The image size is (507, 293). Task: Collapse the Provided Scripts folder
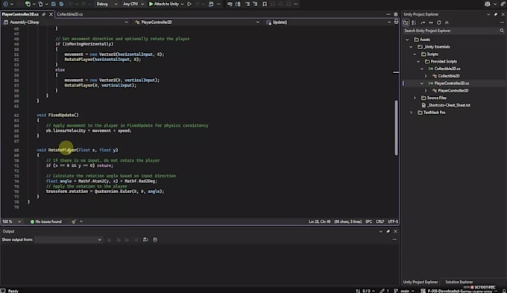418,61
